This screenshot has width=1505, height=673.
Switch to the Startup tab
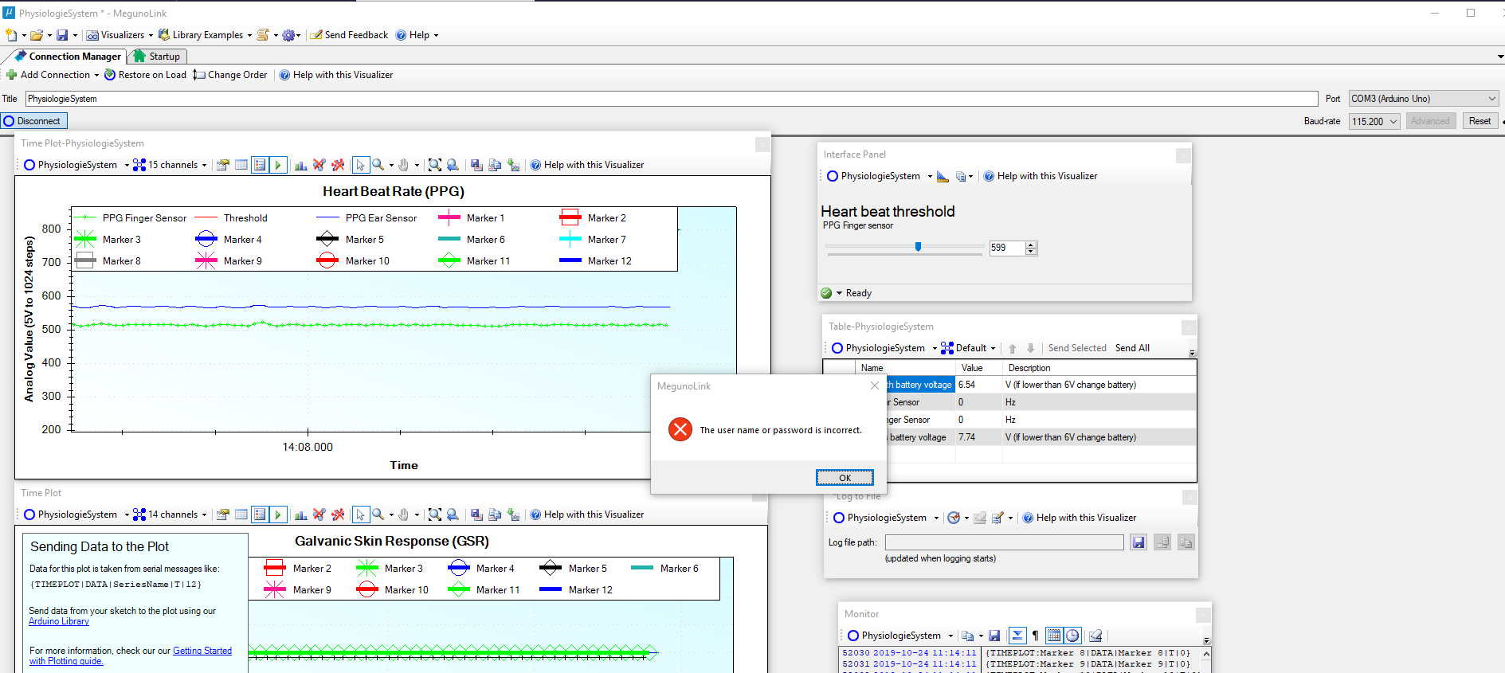pos(158,57)
